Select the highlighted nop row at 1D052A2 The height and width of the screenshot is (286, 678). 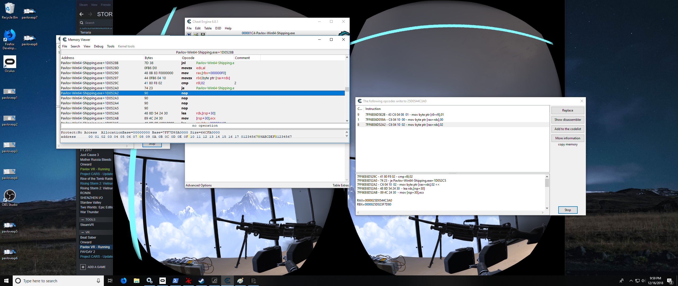(203, 93)
